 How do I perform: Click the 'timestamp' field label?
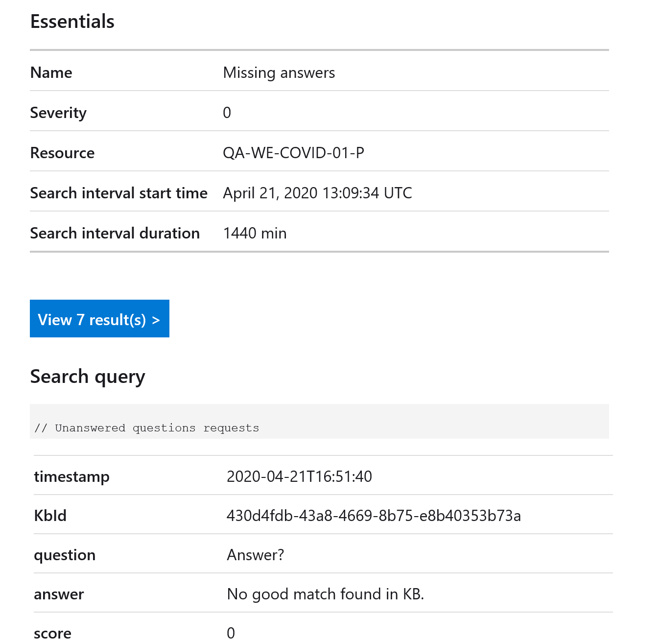pos(71,476)
